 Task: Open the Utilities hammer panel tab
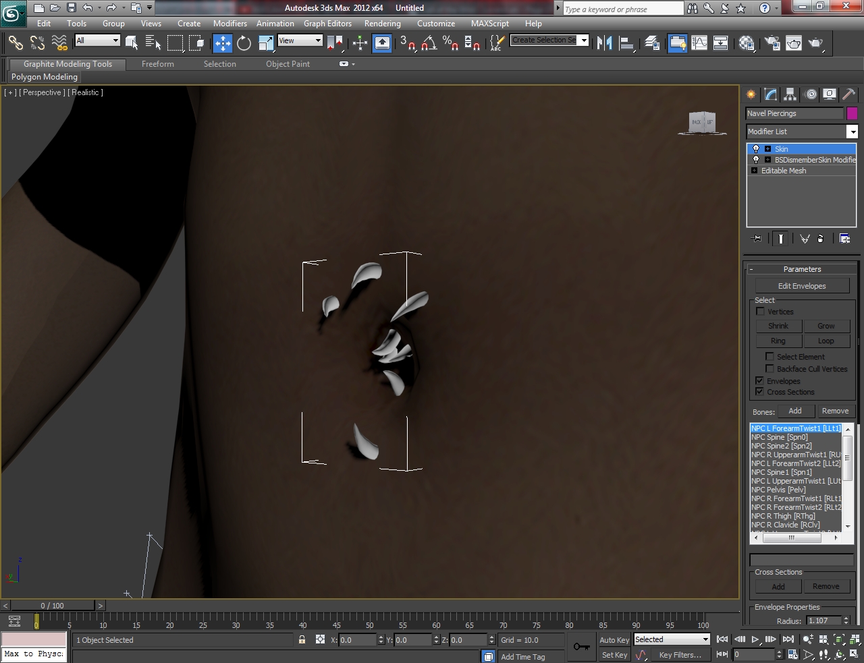click(x=849, y=94)
